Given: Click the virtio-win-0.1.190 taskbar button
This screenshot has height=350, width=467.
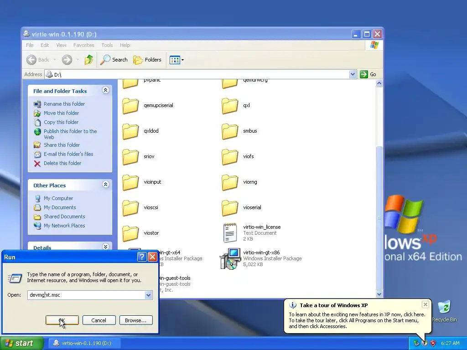Looking at the screenshot, I should point(83,344).
